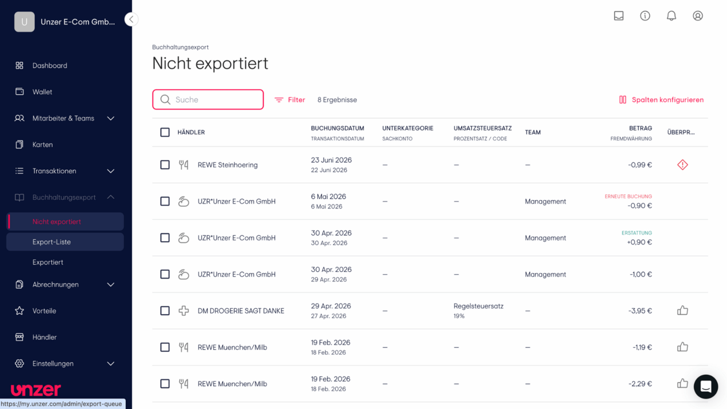Expand Mitarbeiter & Teams chevron
727x409 pixels.
point(111,118)
